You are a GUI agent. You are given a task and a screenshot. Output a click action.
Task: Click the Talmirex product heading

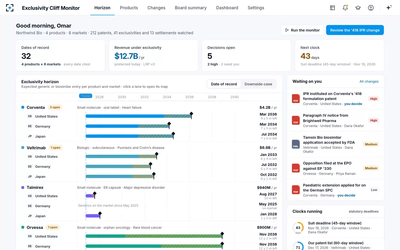(x=35, y=187)
